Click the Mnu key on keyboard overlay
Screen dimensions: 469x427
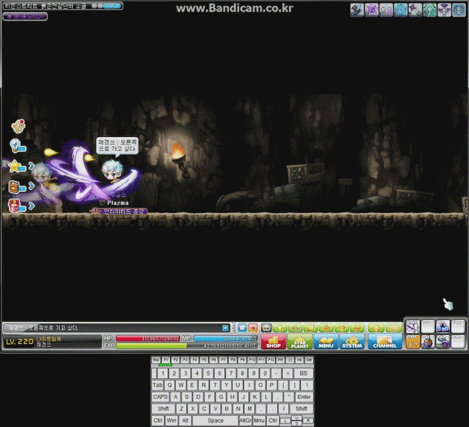[x=259, y=421]
